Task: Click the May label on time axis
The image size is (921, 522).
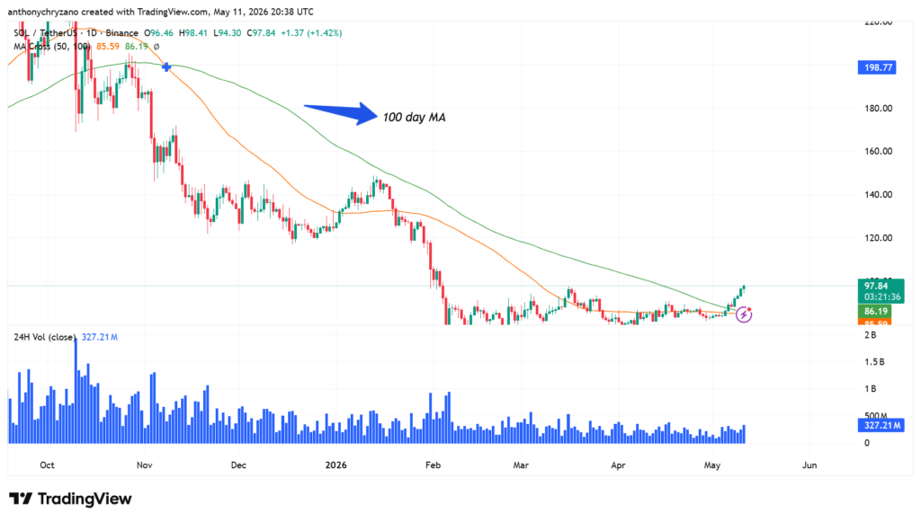Action: (x=712, y=465)
